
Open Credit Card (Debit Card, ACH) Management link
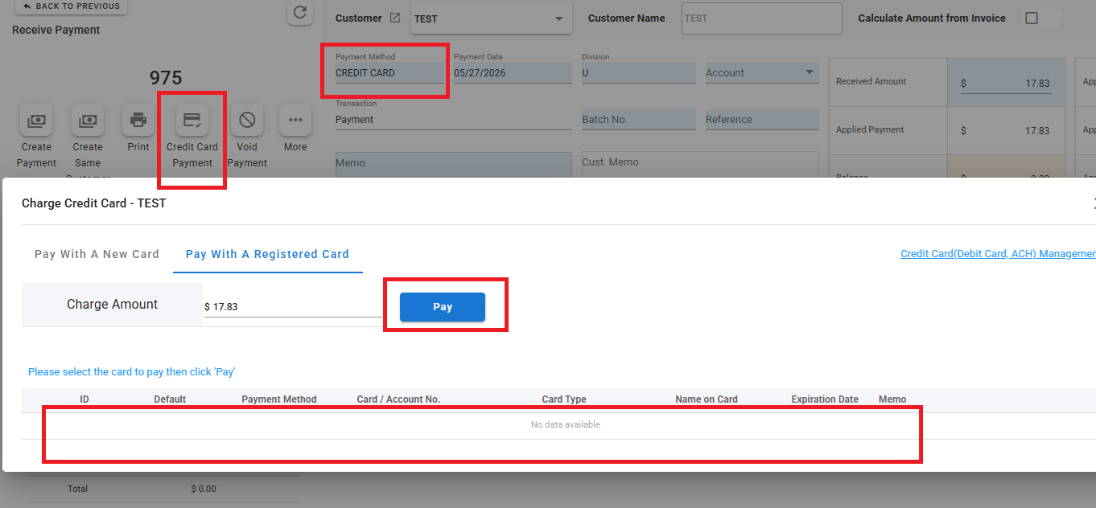click(x=998, y=254)
